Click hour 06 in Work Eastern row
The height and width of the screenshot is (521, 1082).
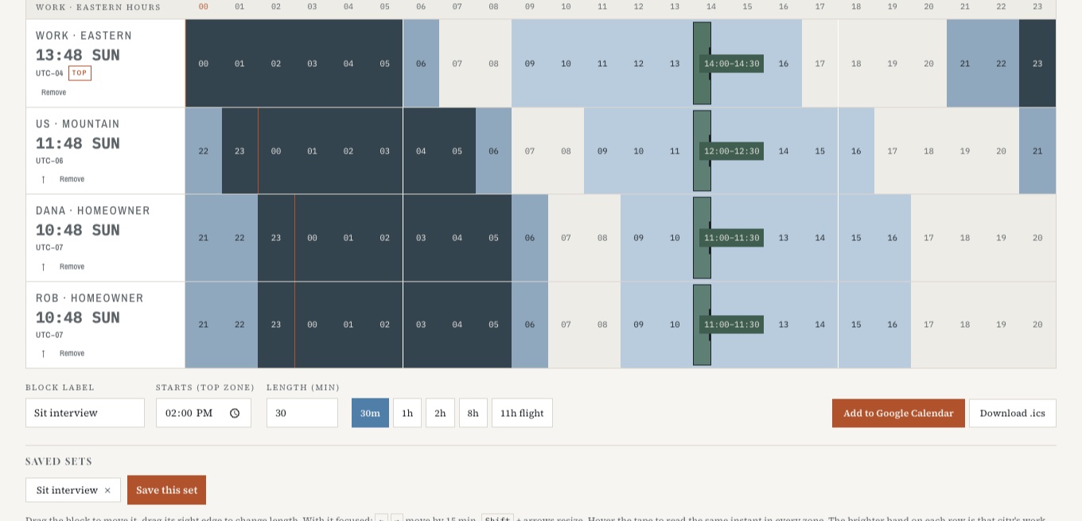(x=421, y=64)
